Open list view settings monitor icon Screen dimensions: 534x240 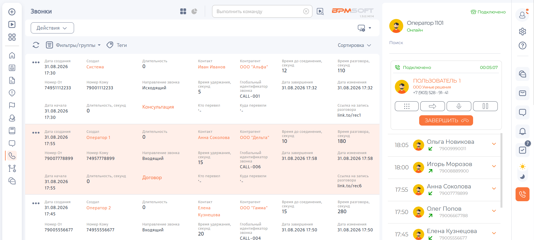361,28
